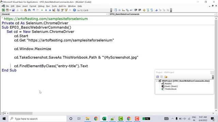218x122 pixels.
Task: Click the taskbar search box
Action: click(x=37, y=119)
